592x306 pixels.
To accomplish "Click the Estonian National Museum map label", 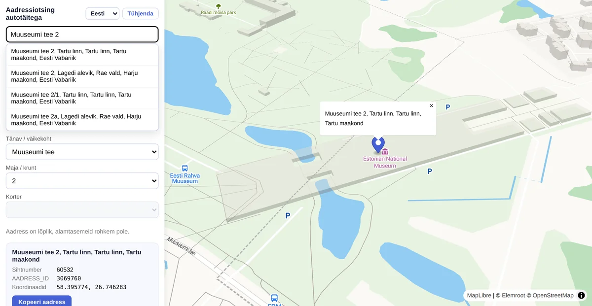I will point(385,162).
